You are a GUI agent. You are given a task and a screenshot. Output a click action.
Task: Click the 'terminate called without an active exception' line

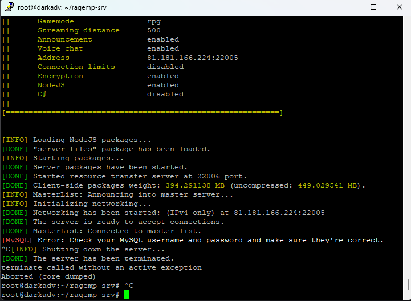(101, 267)
